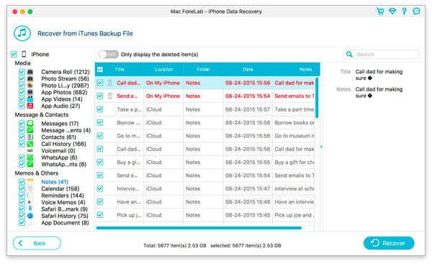The width and height of the screenshot is (432, 264).
Task: Open Call History (166) category
Action: 63,144
